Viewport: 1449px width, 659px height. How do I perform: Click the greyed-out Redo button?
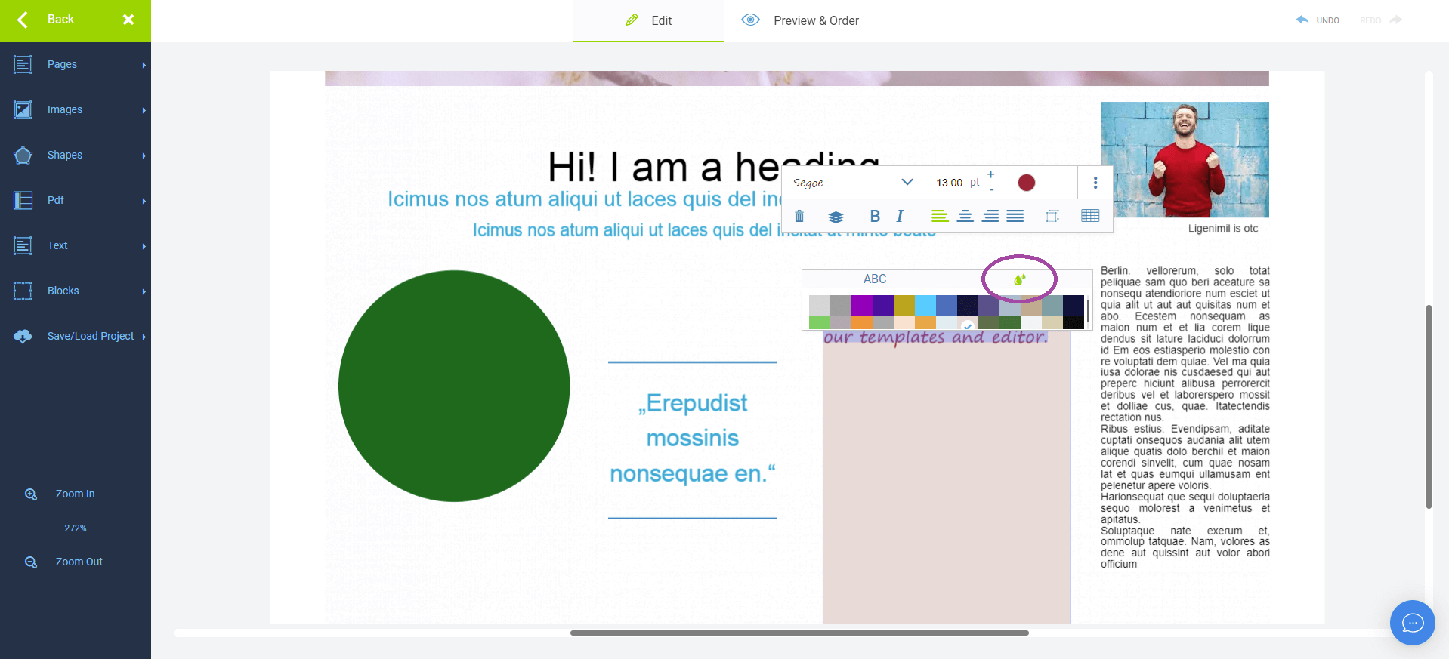pos(1381,20)
